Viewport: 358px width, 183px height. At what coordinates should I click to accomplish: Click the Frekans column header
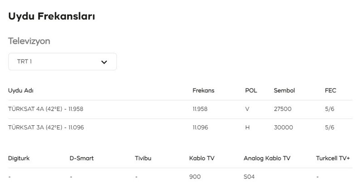(x=203, y=90)
